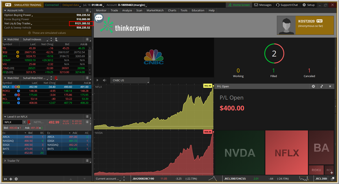
Task: Click the BA heat map tile
Action: pos(321,147)
